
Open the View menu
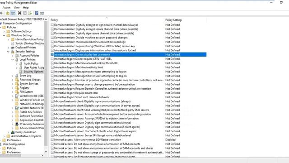click(x=17, y=8)
